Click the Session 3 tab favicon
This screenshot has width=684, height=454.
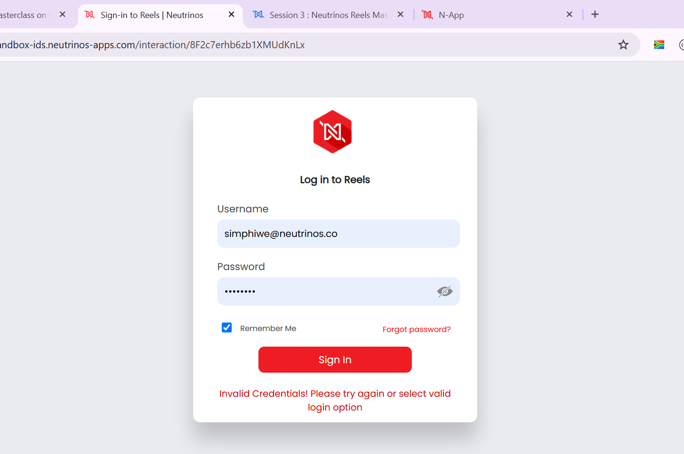[x=258, y=15]
